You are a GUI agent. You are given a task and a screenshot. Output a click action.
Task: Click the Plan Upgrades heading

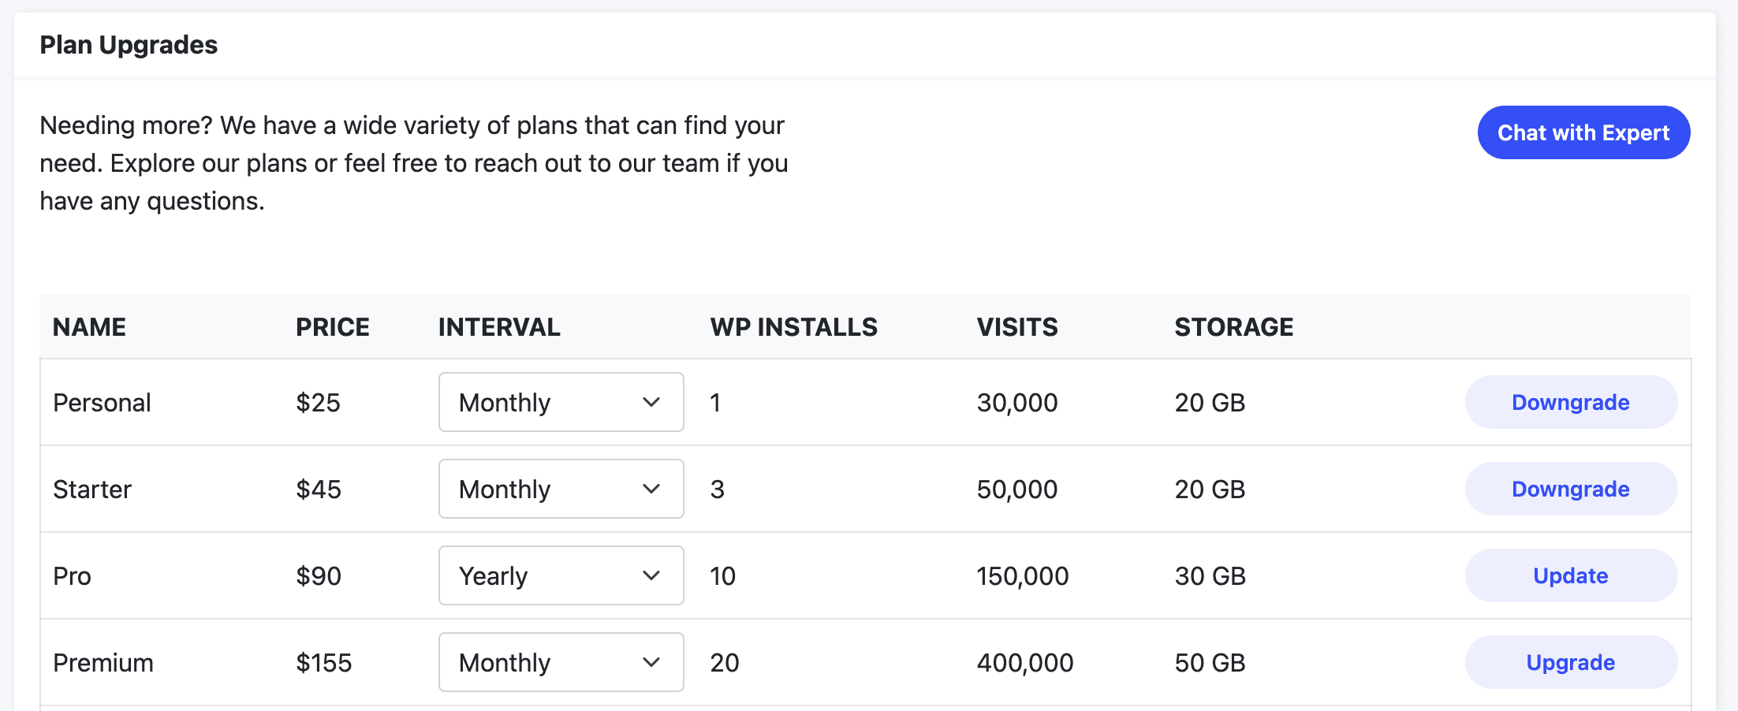coord(129,45)
